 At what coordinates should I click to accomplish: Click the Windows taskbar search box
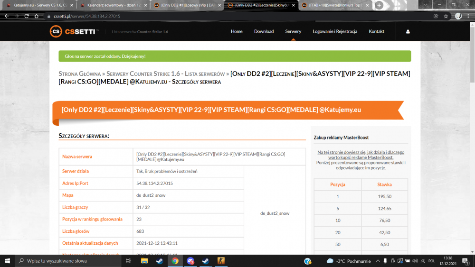tap(68, 261)
